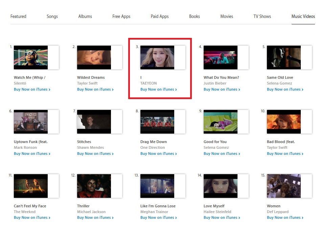Click Buy Now under Drag Me Down
The image size is (316, 232).
(159, 154)
